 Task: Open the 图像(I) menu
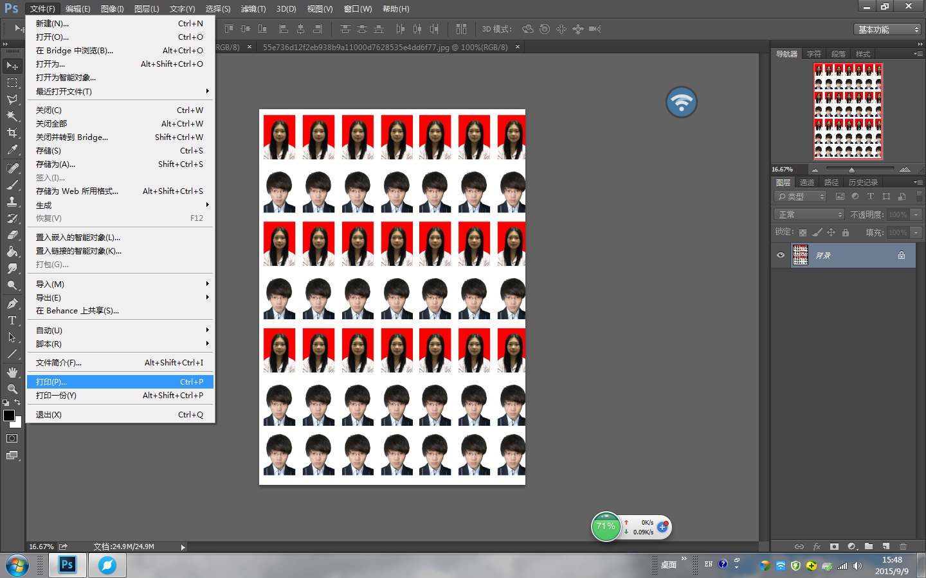[112, 8]
